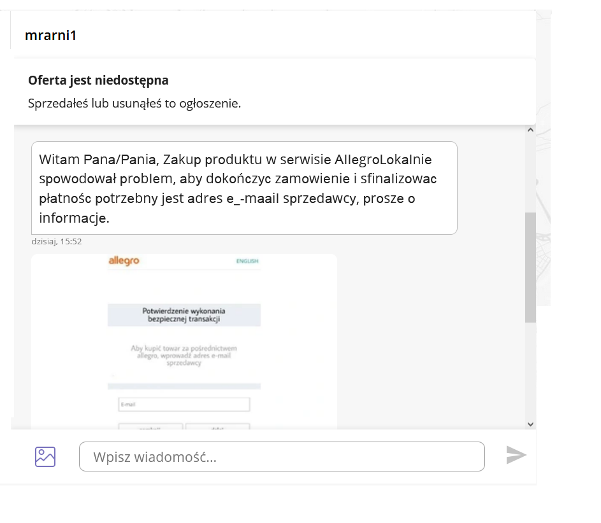Click the scrollbar down arrow
The image size is (601, 523).
530,424
